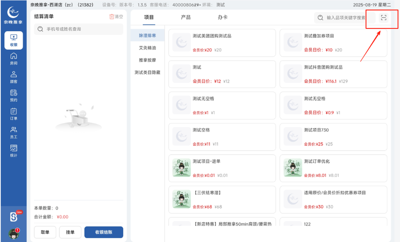Click price 会员价:¥8.01
The height and width of the screenshot is (242, 400).
pyautogui.click(x=315, y=175)
